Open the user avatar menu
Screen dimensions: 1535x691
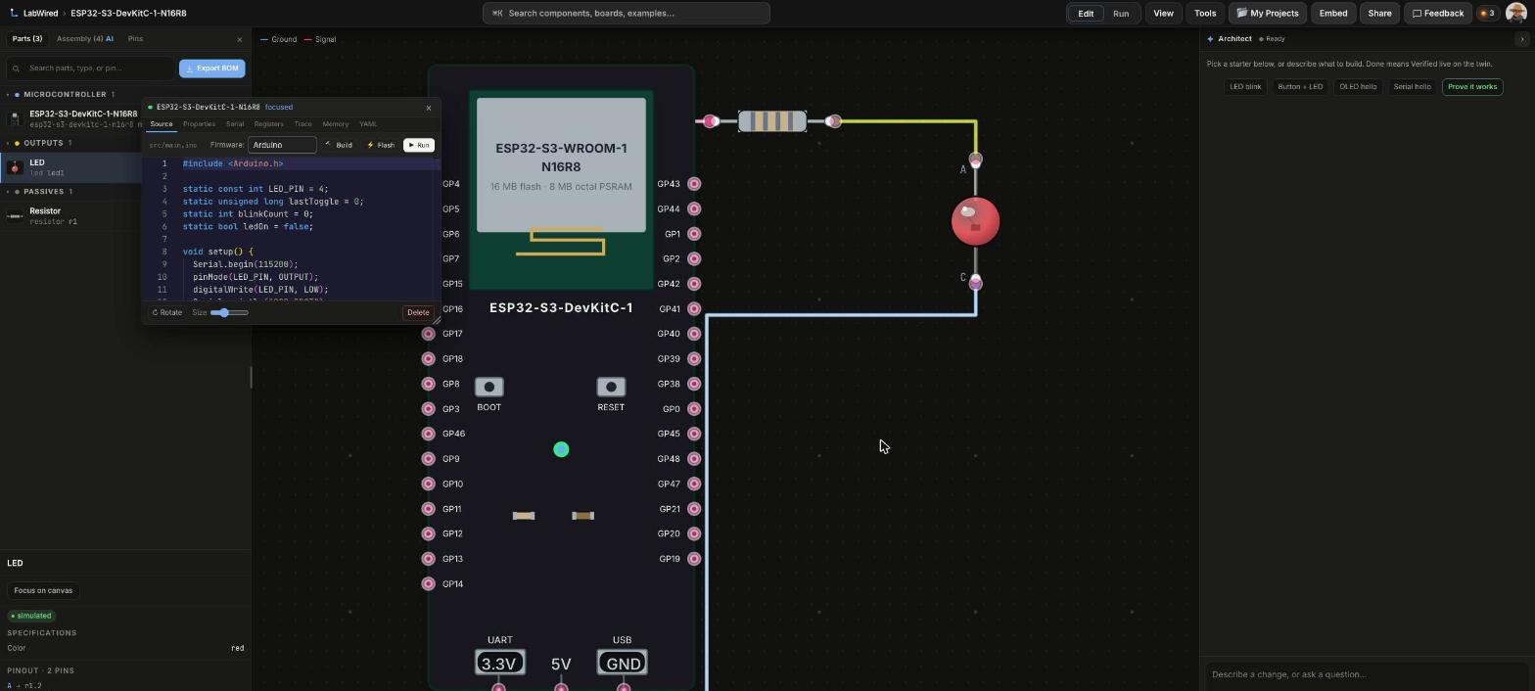pyautogui.click(x=1515, y=13)
